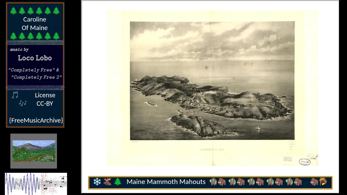
Task: Click the mammoth icon next to the hut
Action: 314,182
